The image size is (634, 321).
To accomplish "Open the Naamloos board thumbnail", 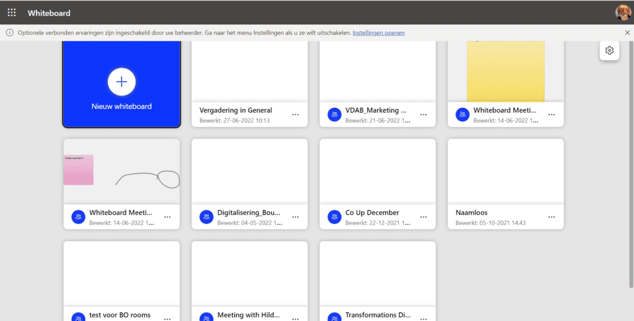I will point(505,172).
